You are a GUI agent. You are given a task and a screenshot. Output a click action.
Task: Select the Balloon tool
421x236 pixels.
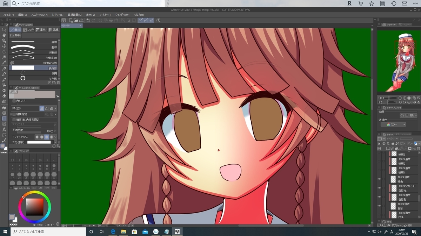coord(4,135)
